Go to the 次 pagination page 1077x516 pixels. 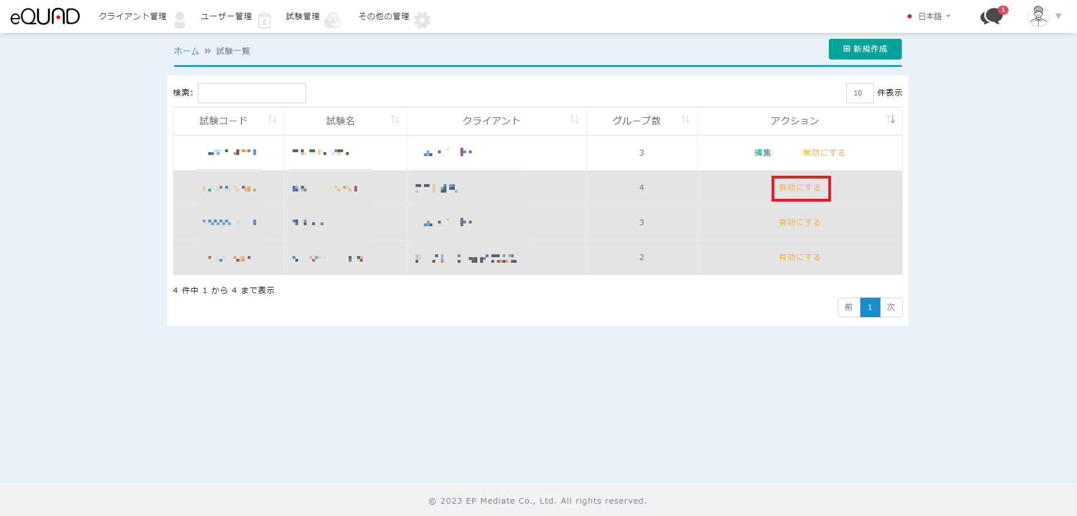pos(891,307)
